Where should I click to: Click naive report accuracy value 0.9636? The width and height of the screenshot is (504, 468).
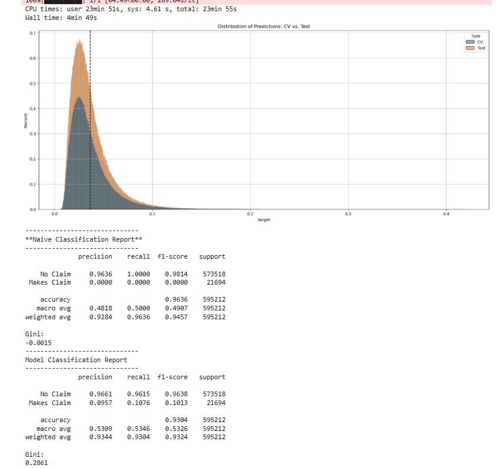tap(176, 300)
